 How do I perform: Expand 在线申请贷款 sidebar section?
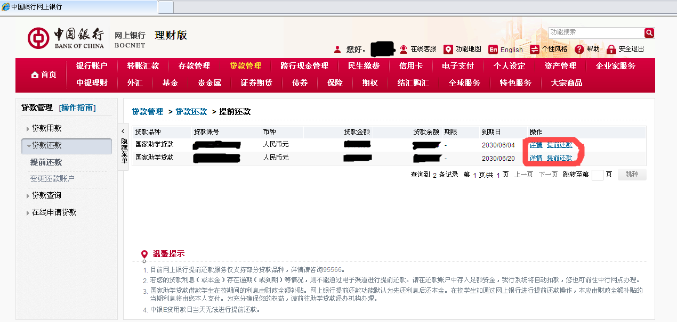coord(28,213)
